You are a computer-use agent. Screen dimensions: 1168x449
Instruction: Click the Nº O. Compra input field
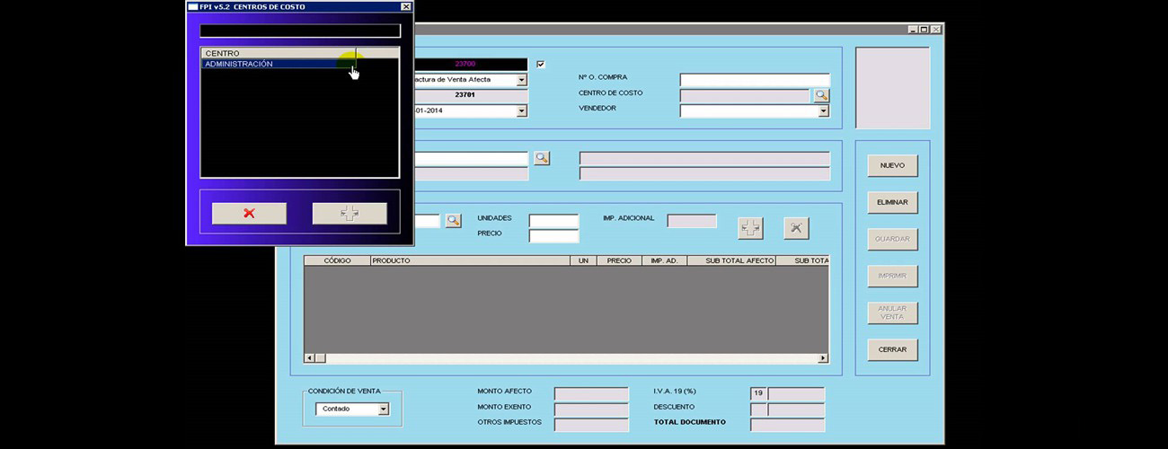coord(754,80)
